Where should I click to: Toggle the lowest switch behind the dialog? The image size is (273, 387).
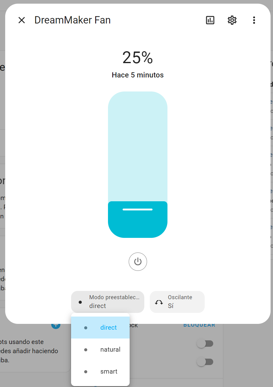205,362
